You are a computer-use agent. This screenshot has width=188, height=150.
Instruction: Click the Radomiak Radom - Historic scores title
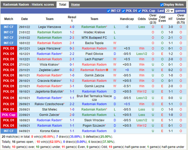[x=28, y=5]
